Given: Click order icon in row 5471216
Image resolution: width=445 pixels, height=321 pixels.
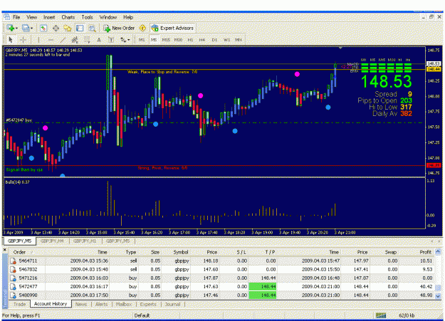Looking at the screenshot, I should (13, 278).
